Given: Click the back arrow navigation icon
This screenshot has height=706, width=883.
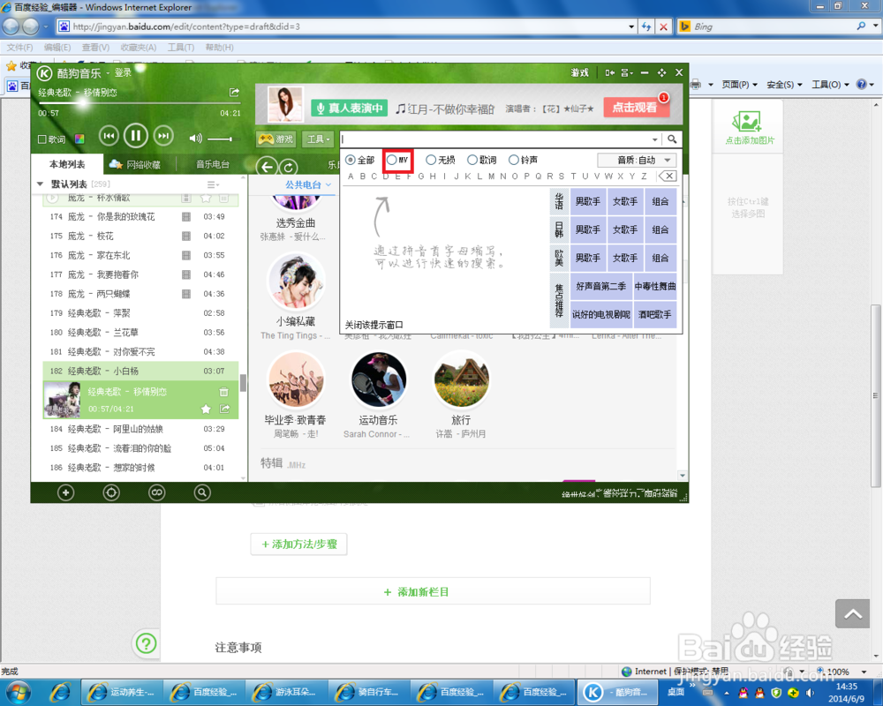Looking at the screenshot, I should tap(267, 167).
